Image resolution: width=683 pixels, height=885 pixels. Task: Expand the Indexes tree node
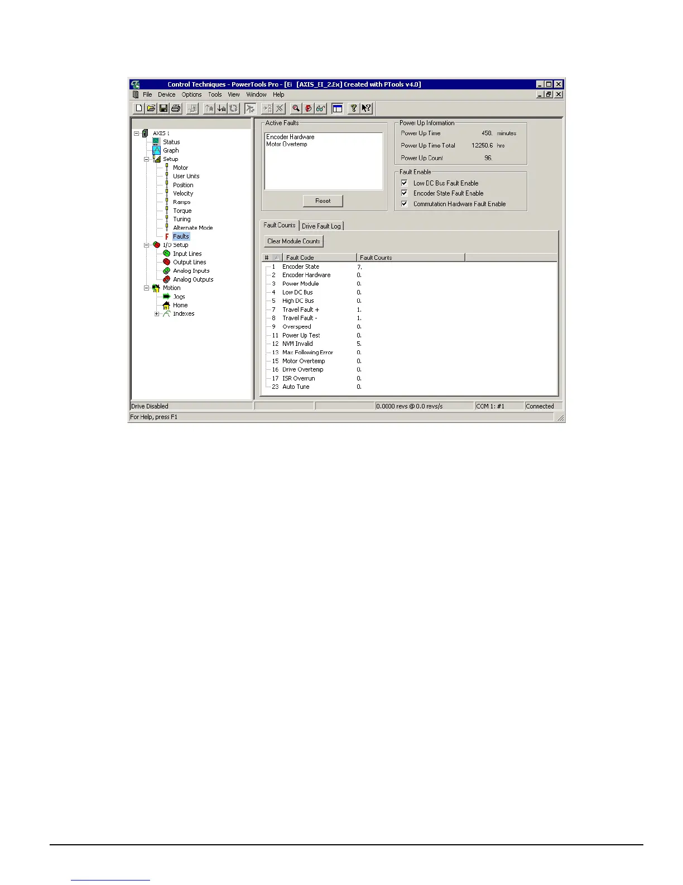(157, 314)
